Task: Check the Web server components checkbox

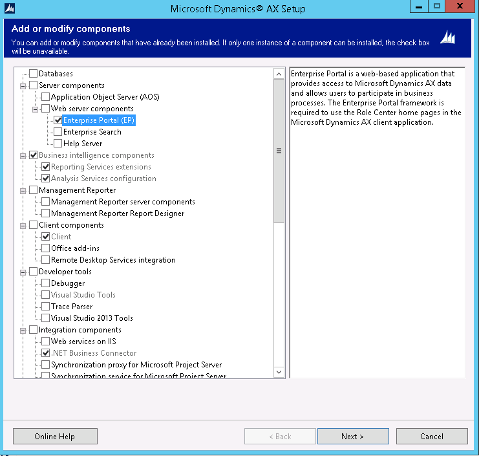Action: tap(45, 108)
